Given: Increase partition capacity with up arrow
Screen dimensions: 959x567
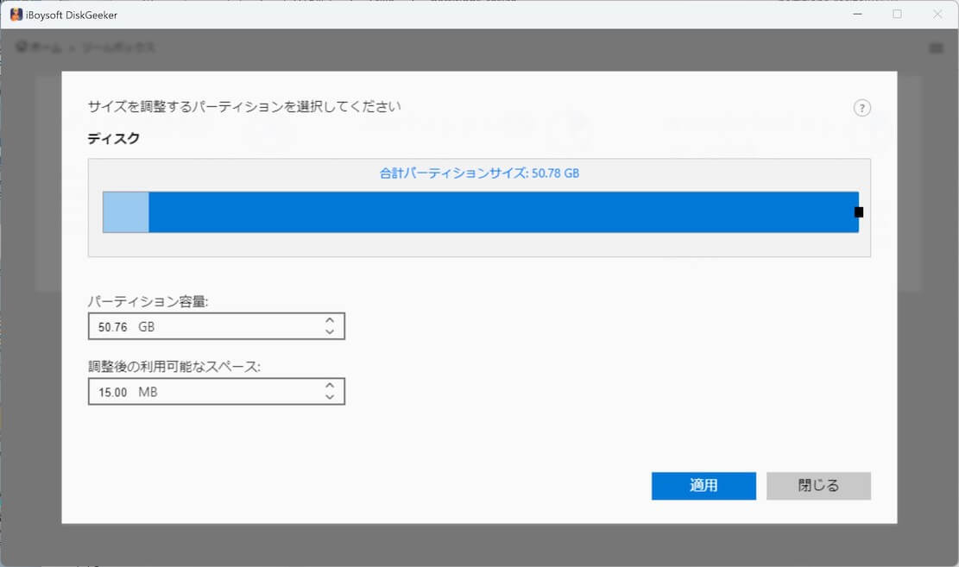Looking at the screenshot, I should (330, 320).
